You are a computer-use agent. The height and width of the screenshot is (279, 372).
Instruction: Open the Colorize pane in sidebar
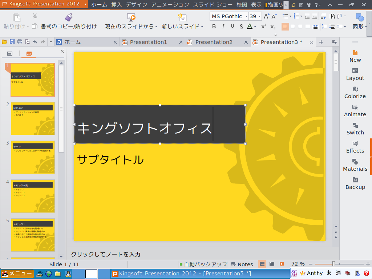click(x=355, y=93)
